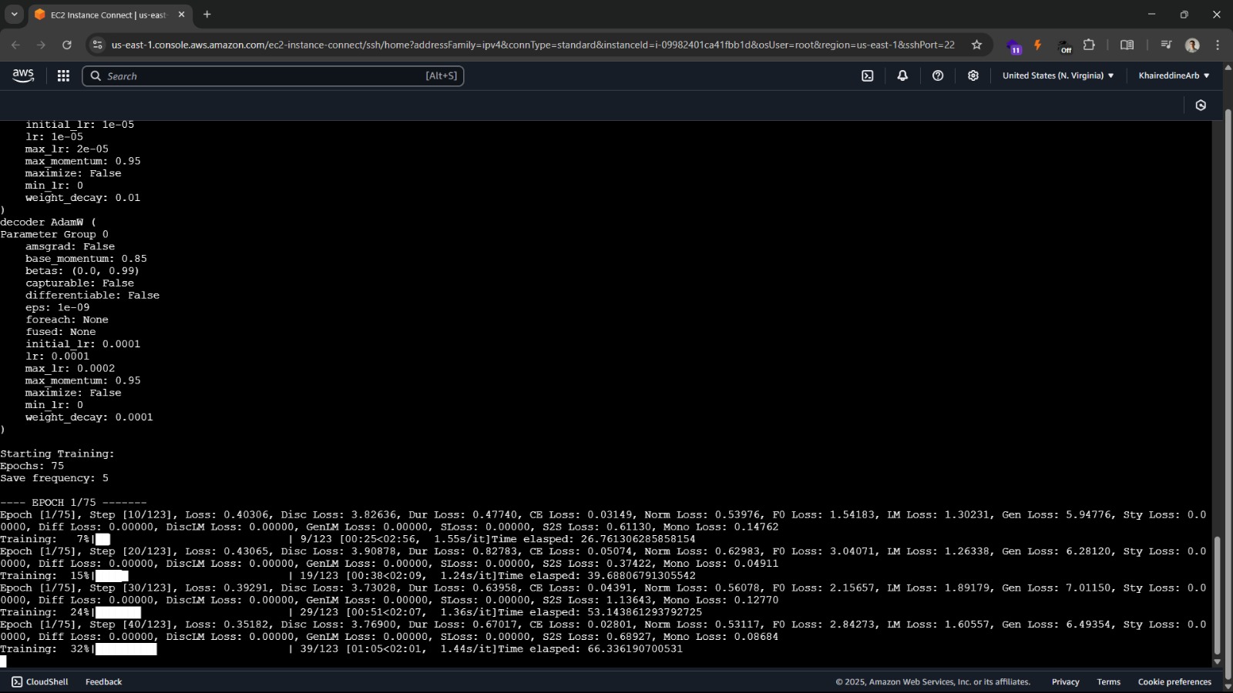Open the Cookie preferences link
This screenshot has height=693, width=1233.
click(x=1174, y=681)
